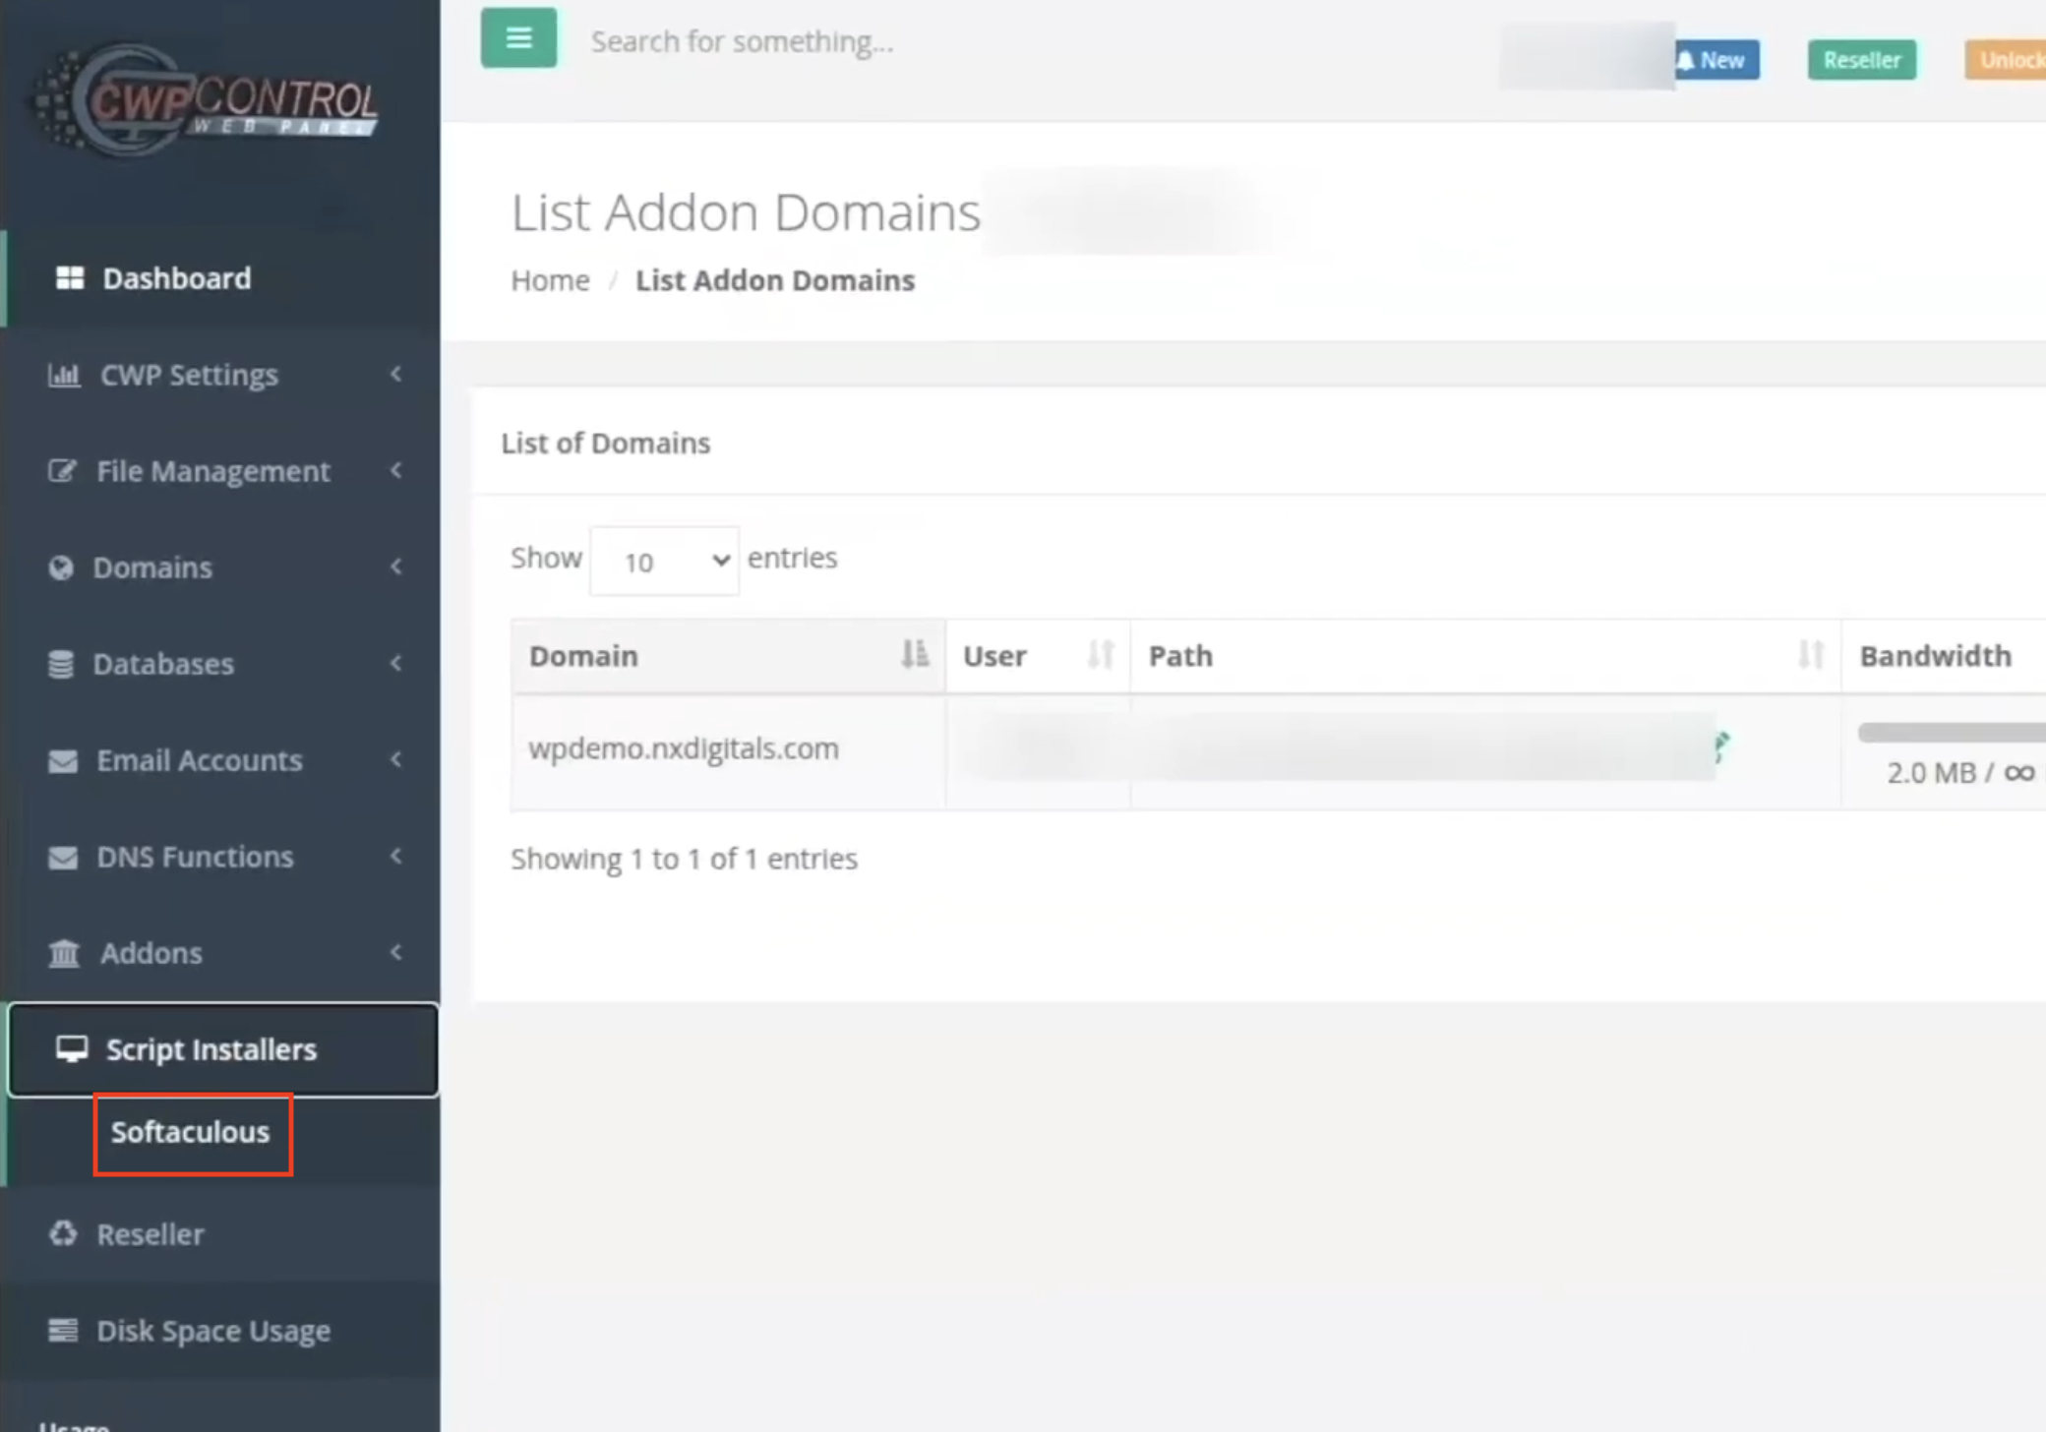This screenshot has width=2046, height=1432.
Task: Click the Script Installers monitor icon
Action: (72, 1048)
